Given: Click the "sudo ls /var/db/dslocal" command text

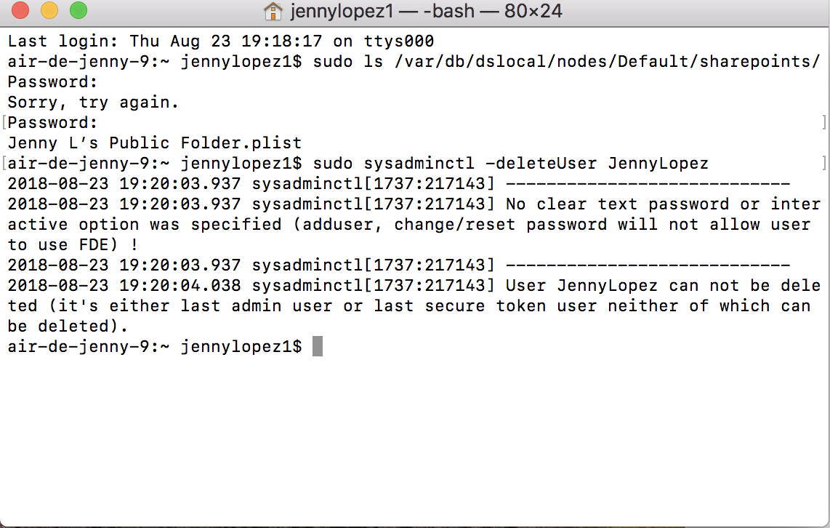Looking at the screenshot, I should tap(566, 62).
